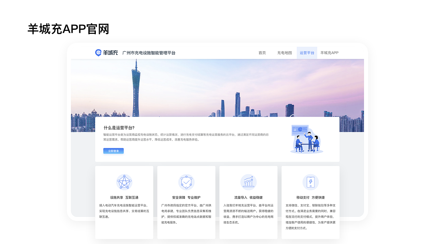The height and width of the screenshot is (244, 435).
Task: Click the 设施共享 互联互通 card title
Action: 124,198
